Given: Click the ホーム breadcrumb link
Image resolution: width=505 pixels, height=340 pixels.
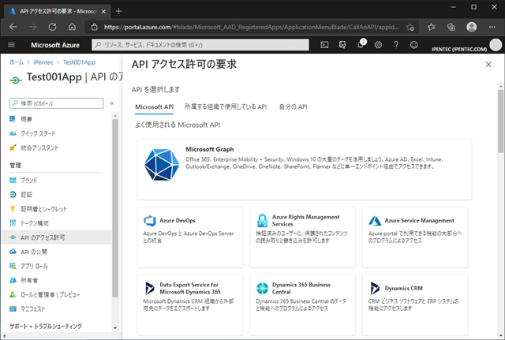Looking at the screenshot, I should coord(17,62).
